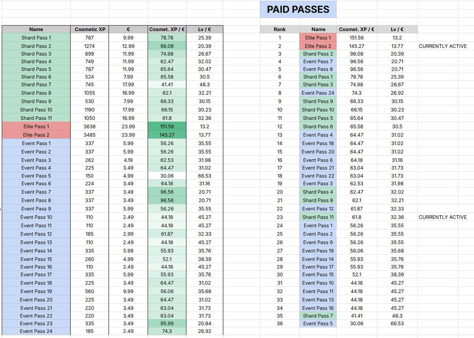The height and width of the screenshot is (338, 474).
Task: Click Event Pass 24 name in left table
Action: coord(36,331)
